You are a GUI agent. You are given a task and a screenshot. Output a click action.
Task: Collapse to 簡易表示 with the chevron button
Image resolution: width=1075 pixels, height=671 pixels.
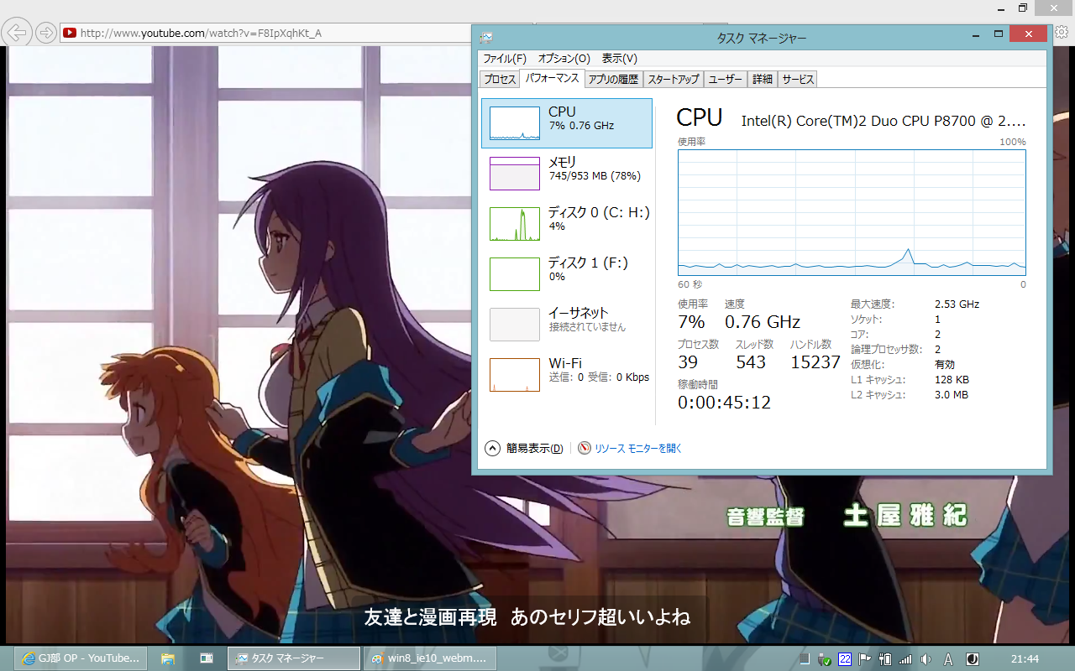(493, 449)
